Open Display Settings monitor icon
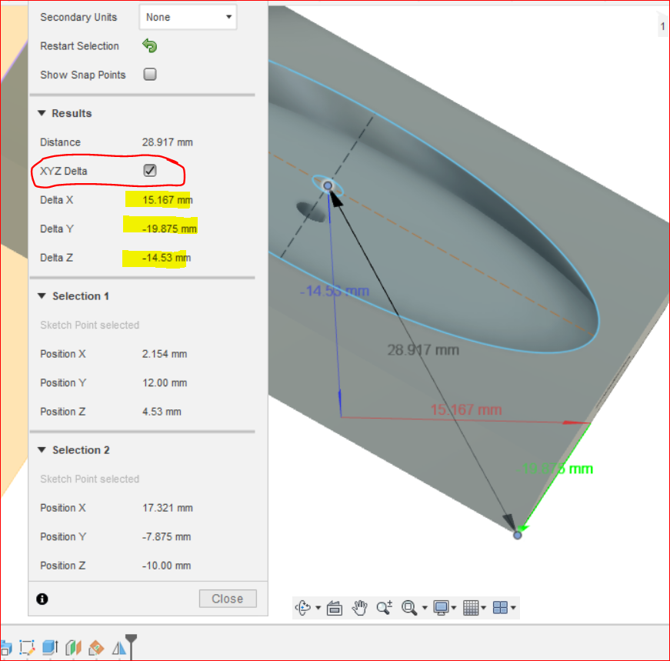Viewport: 670px width, 661px height. click(441, 608)
